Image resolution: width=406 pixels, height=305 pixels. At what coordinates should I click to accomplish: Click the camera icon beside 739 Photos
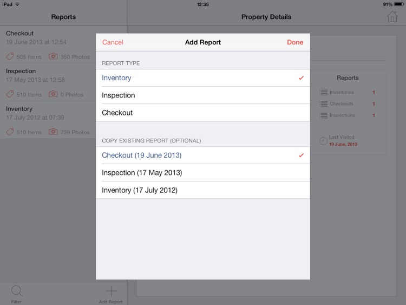pyautogui.click(x=53, y=132)
